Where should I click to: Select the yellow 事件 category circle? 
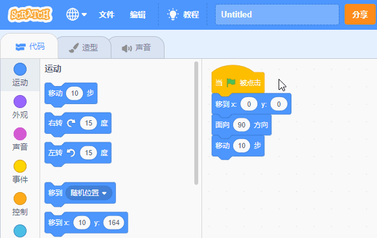pyautogui.click(x=20, y=166)
